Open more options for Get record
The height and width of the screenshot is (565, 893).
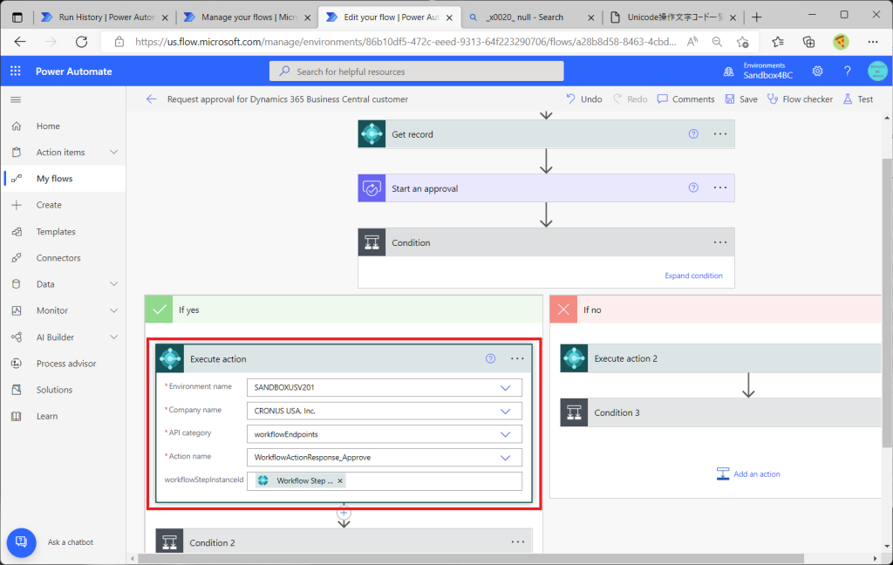click(x=719, y=134)
